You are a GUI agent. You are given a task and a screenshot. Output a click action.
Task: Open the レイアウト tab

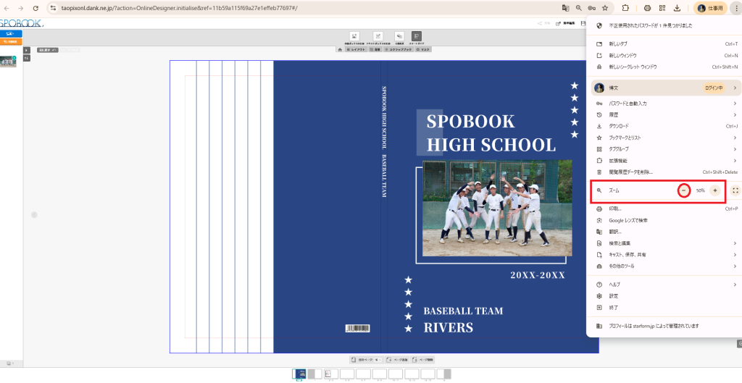[x=355, y=49]
